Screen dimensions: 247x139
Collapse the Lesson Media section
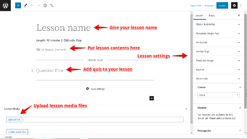point(186,109)
